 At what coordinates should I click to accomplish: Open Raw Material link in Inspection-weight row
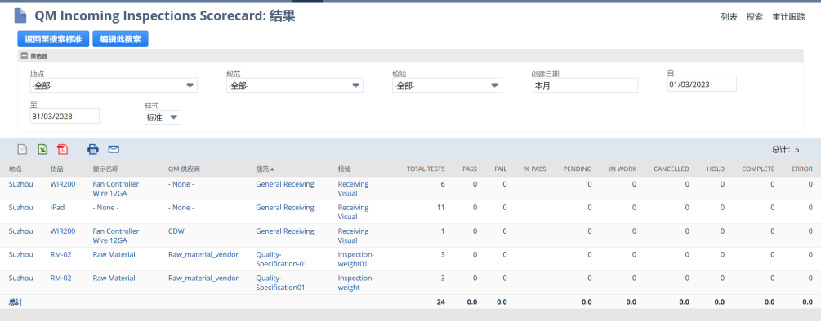114,278
